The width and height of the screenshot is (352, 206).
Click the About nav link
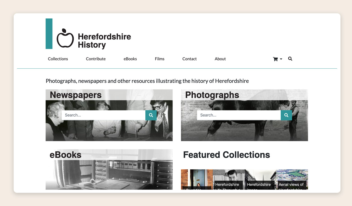220,59
